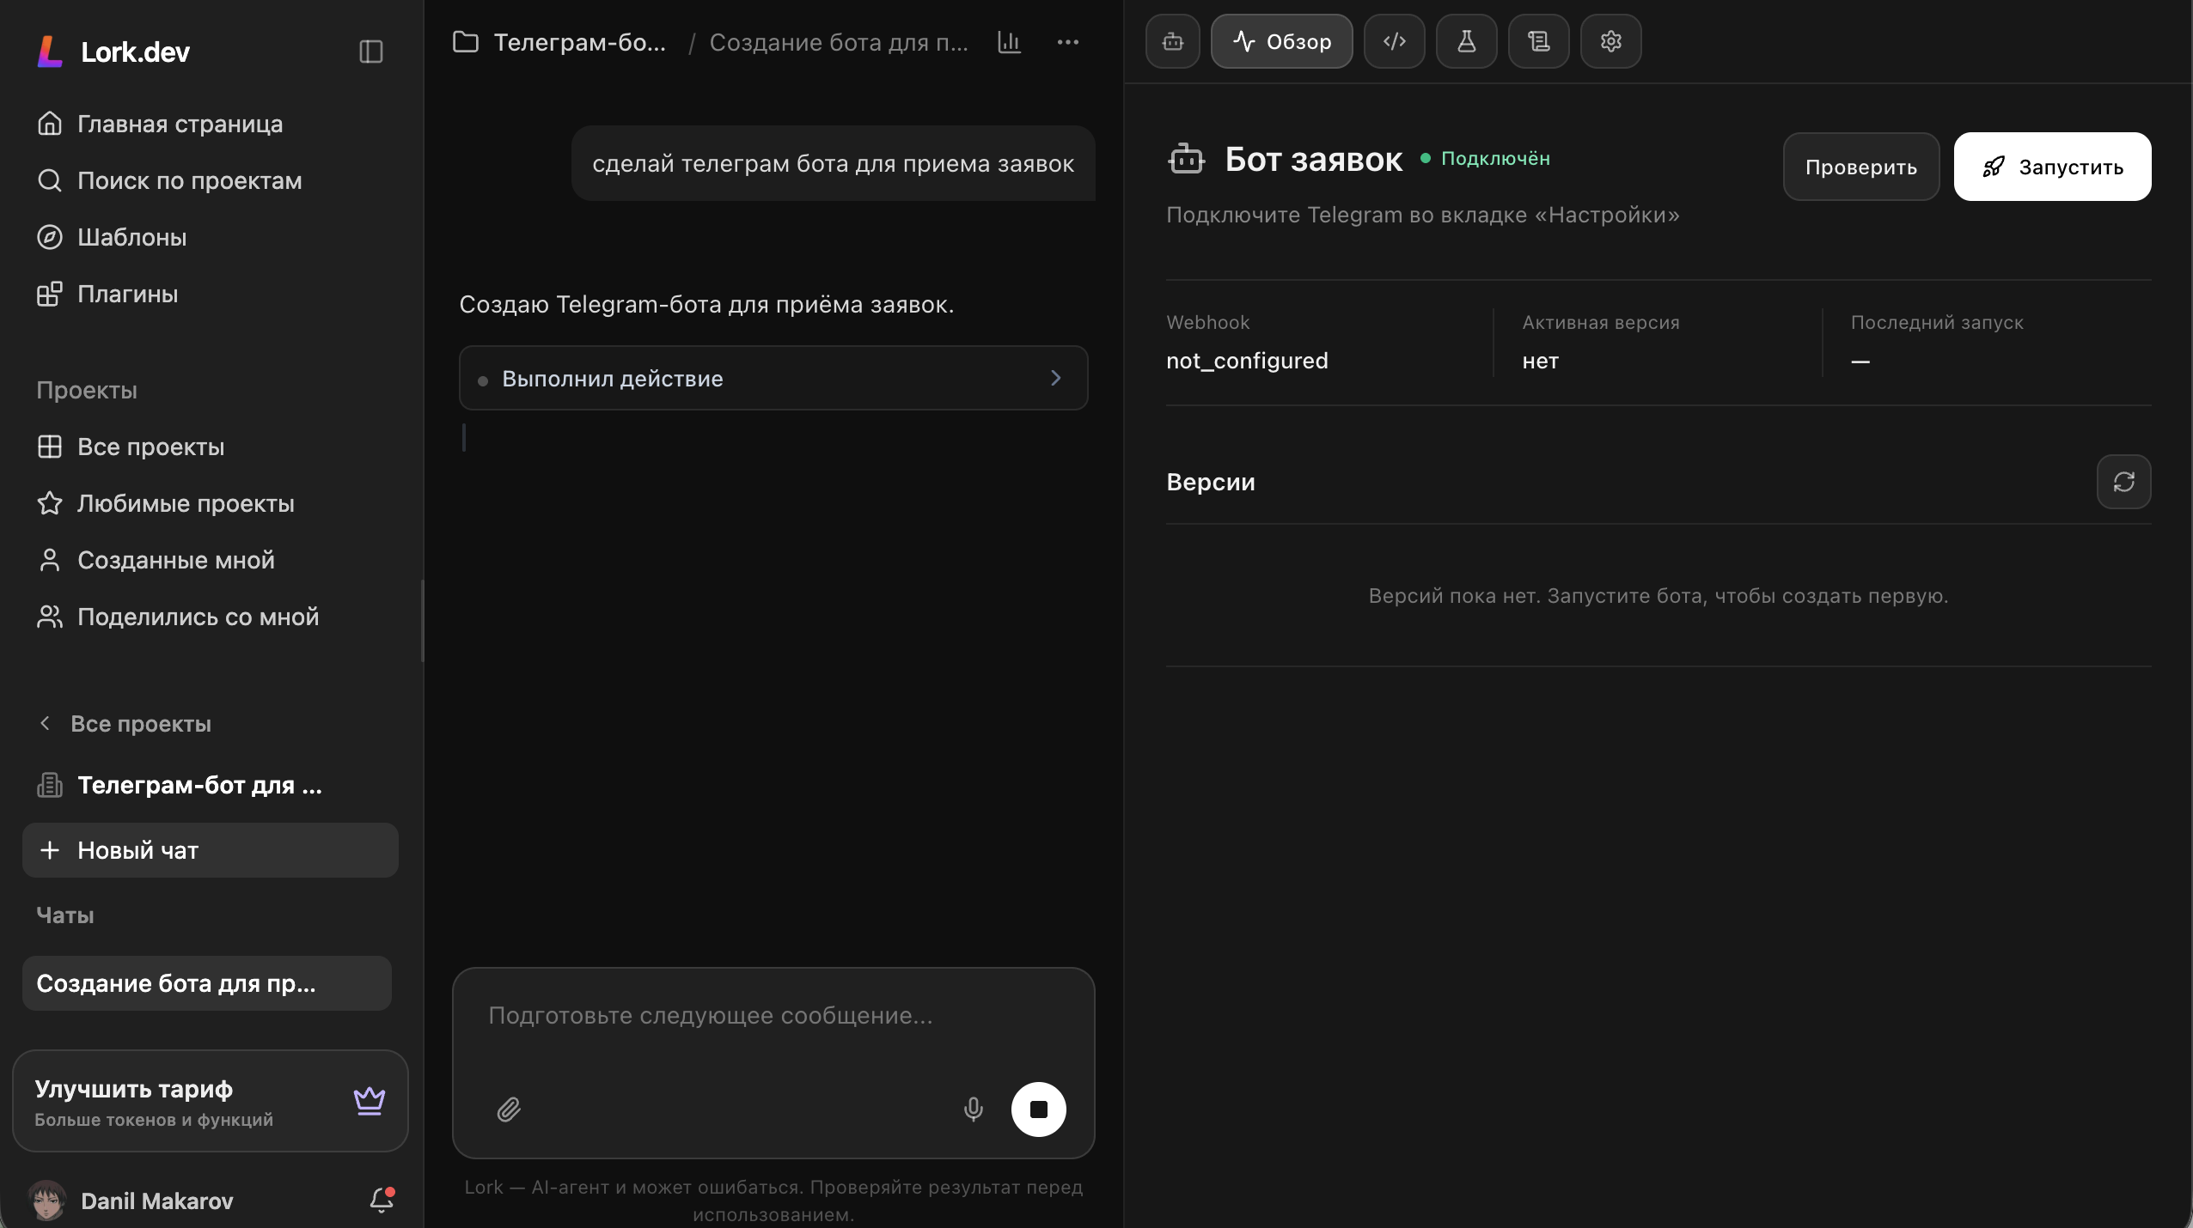Stop generation with stop button

(1038, 1109)
